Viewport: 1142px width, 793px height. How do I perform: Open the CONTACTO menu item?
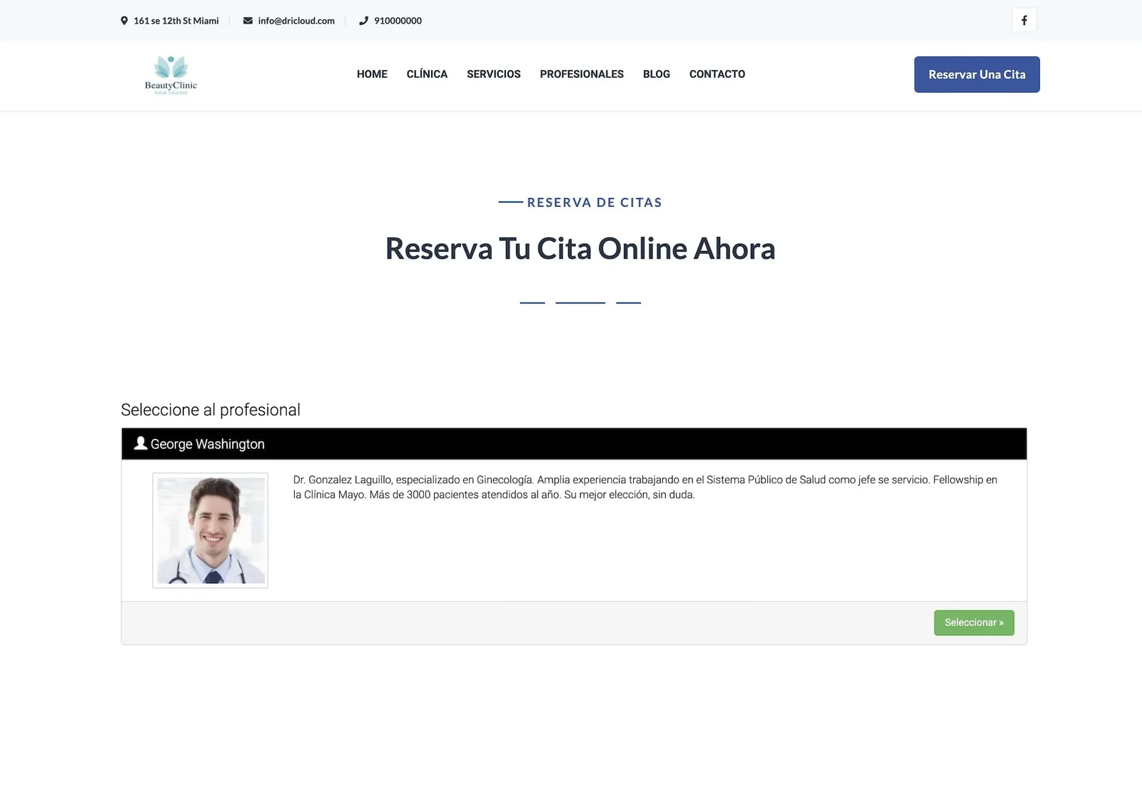717,74
